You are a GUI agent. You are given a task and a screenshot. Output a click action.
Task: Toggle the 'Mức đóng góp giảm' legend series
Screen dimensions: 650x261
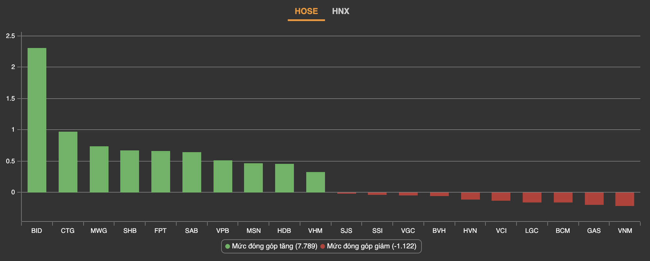click(x=368, y=246)
